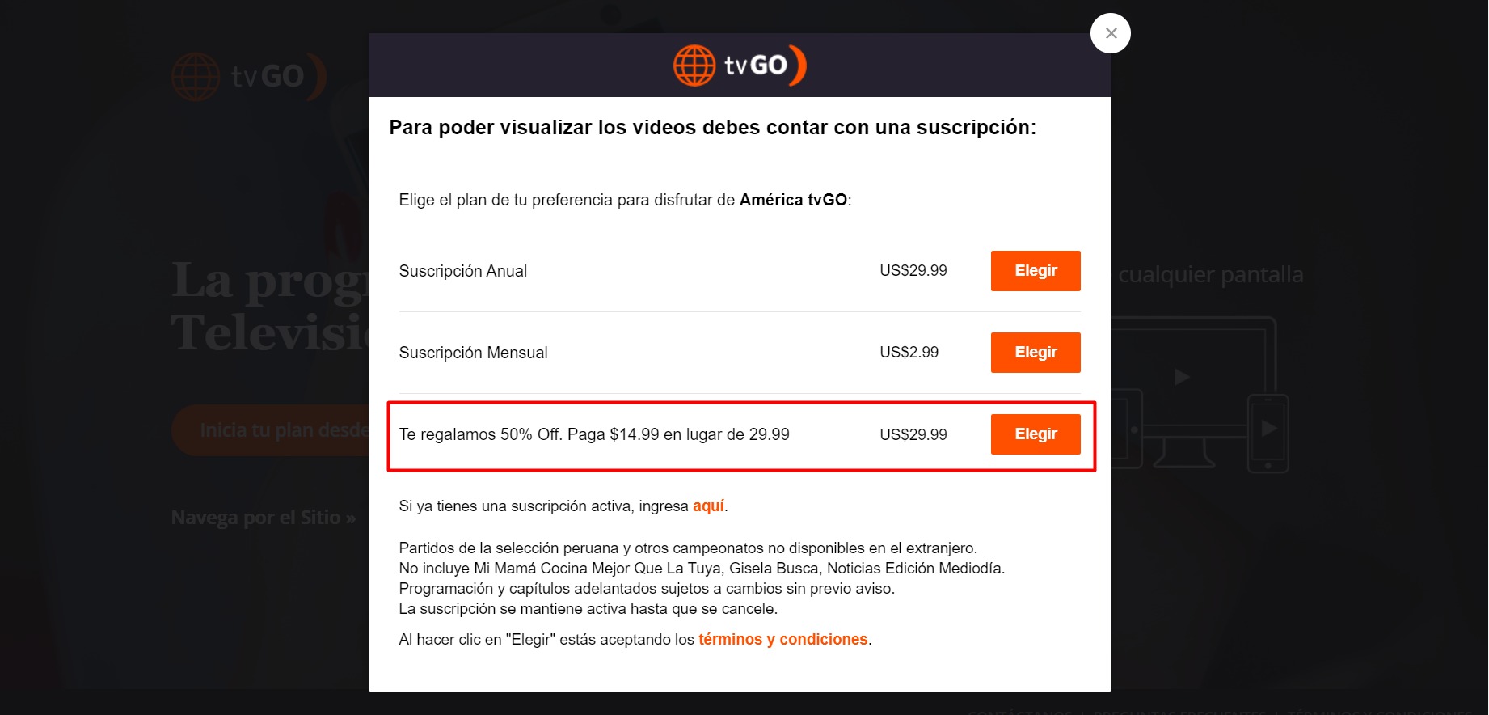The width and height of the screenshot is (1489, 715).
Task: Click the 'Inicia tu plan desde' button
Action: coord(271,430)
